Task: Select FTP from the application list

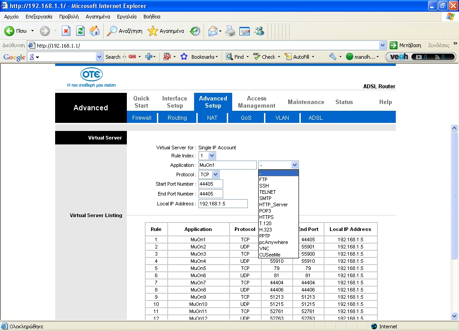Action: [x=278, y=179]
